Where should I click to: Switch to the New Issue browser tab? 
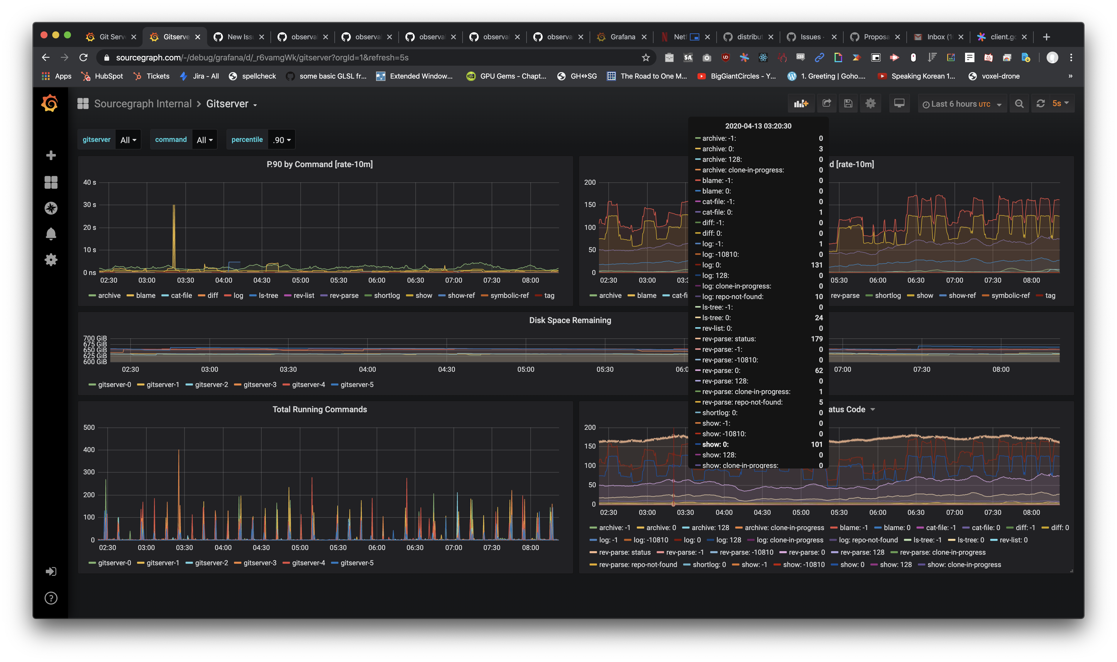[239, 37]
